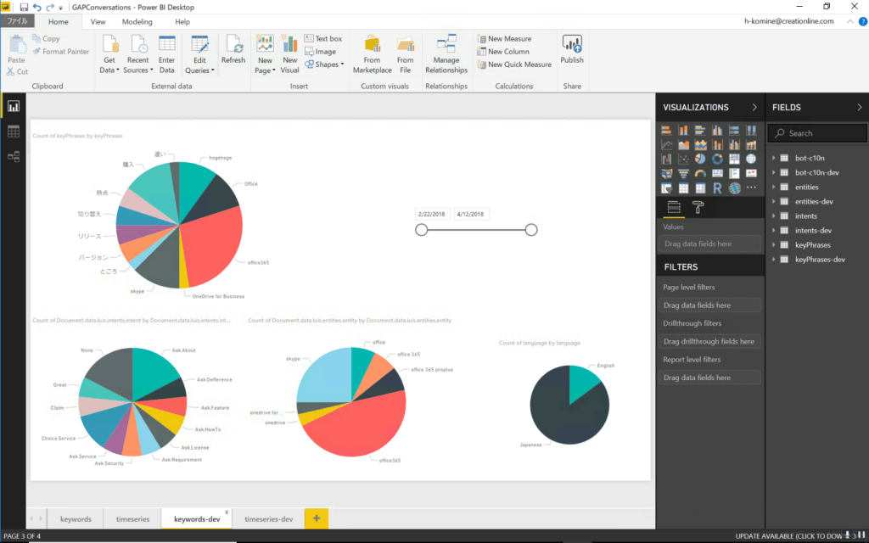Click the Fields search box
Screen dimensions: 869x543
(817, 133)
